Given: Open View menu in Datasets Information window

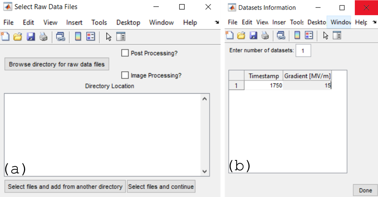Looking at the screenshot, I should (262, 22).
